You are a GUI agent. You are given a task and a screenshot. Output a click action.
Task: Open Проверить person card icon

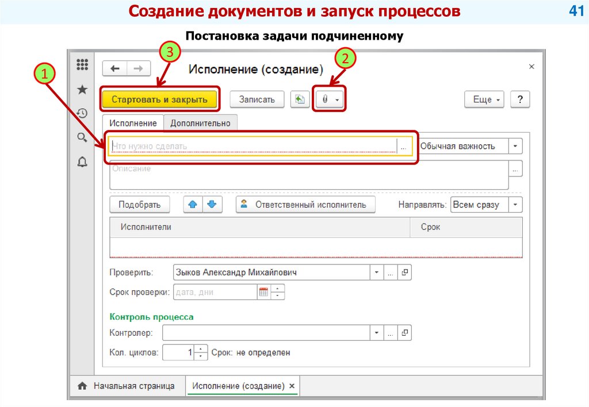point(405,272)
